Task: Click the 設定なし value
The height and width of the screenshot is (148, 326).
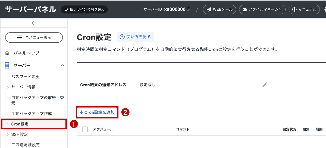Action: (x=148, y=85)
